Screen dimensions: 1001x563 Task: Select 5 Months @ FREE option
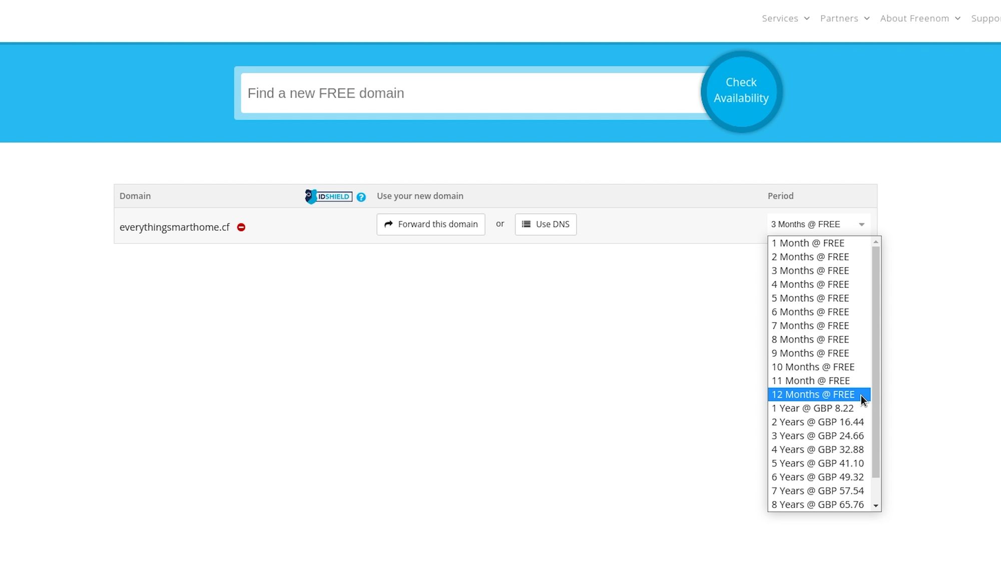(x=819, y=298)
